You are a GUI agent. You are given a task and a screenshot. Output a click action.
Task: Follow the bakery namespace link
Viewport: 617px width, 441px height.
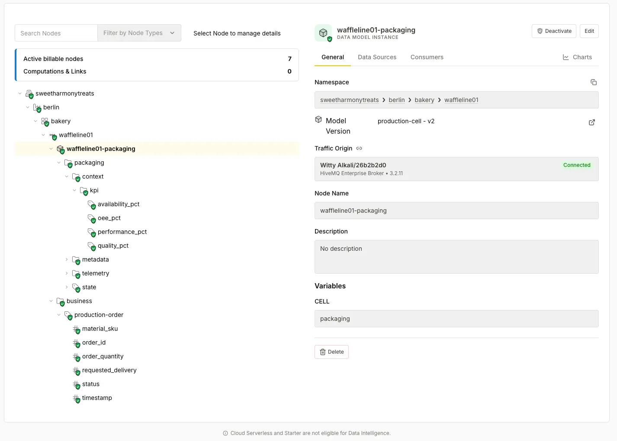pos(424,100)
